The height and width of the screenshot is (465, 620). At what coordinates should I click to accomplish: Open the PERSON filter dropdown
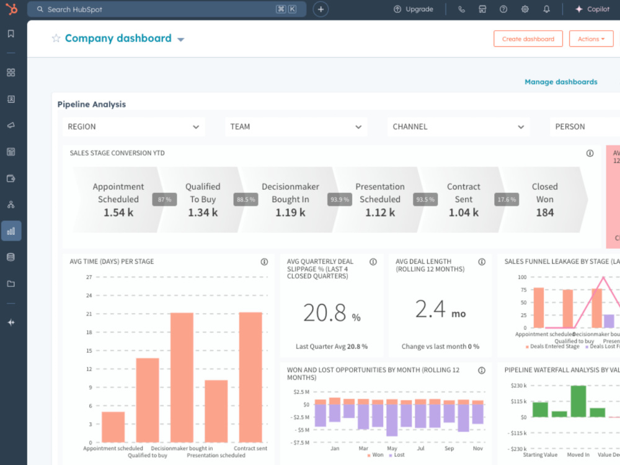585,127
